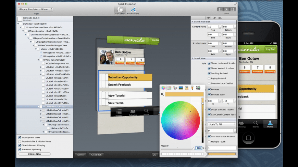Select the color wheel picker mode
Screen dimensions: 298x167
pos(163,88)
